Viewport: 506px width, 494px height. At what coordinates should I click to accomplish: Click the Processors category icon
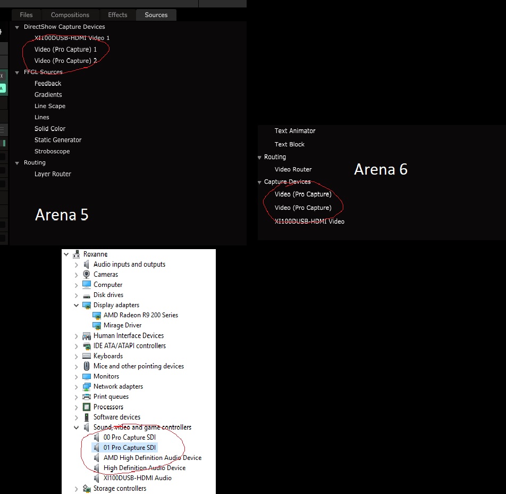87,407
